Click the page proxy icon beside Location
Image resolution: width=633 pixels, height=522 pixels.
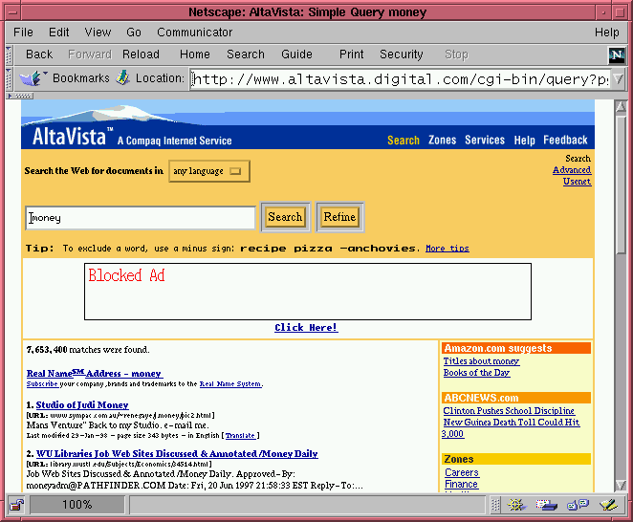click(x=122, y=78)
